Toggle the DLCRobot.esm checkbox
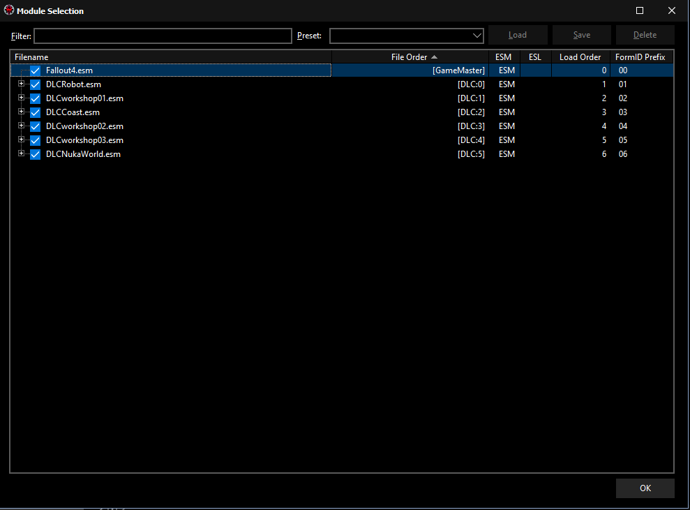This screenshot has height=510, width=690. (x=35, y=84)
